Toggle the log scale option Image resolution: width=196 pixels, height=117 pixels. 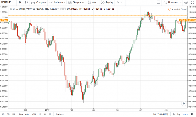[x=179, y=114]
